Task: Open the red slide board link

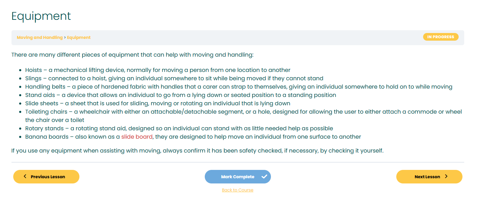Action: pos(137,137)
